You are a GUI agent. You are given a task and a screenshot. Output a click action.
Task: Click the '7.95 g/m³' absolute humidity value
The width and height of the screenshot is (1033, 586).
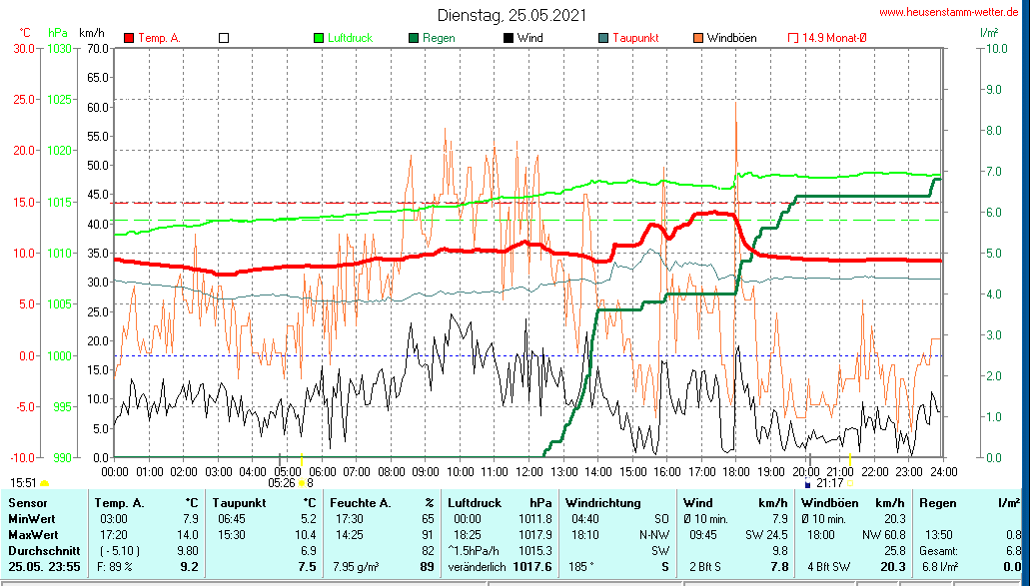pyautogui.click(x=359, y=566)
